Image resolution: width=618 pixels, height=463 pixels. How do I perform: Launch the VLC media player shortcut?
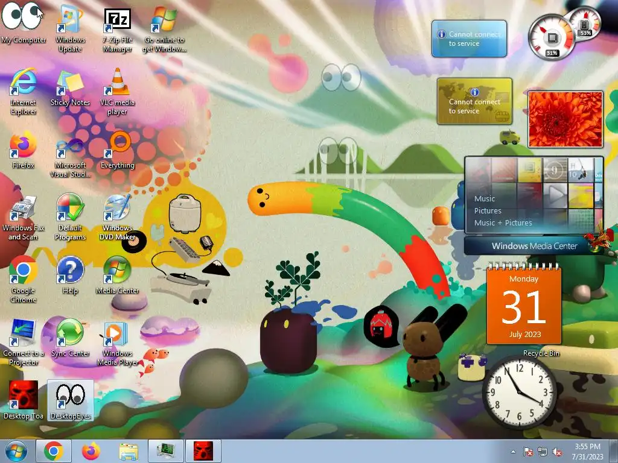(117, 92)
